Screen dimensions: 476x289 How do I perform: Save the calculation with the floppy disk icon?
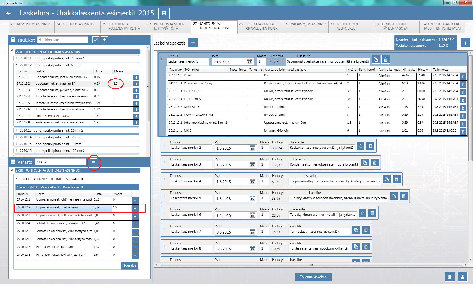(x=164, y=13)
